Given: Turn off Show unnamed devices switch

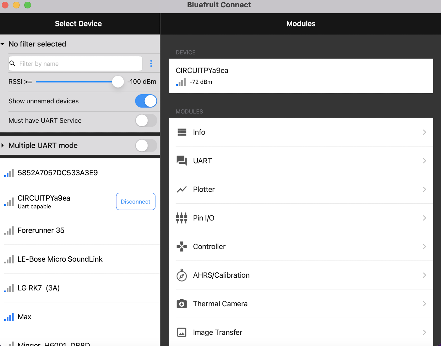Looking at the screenshot, I should (x=146, y=101).
